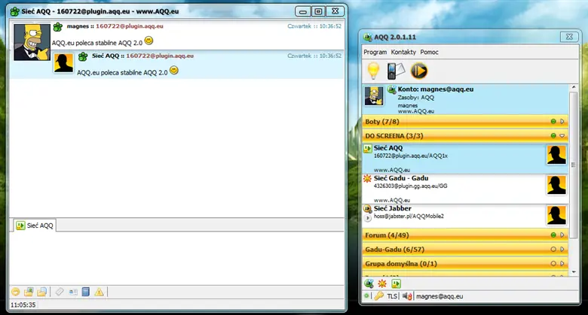
Task: Toggle online-only filter on Boty group
Action: 553,121
